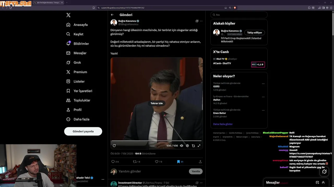This screenshot has height=187, width=334.
Task: Open Grok from the sidebar
Action: 74,63
